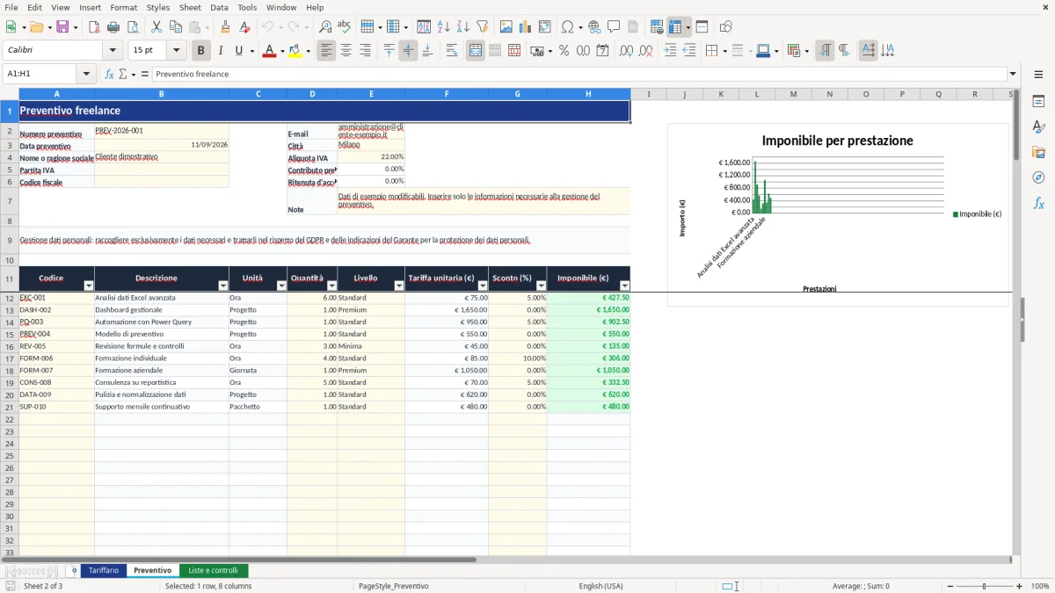Click the Save document icon

tap(63, 27)
